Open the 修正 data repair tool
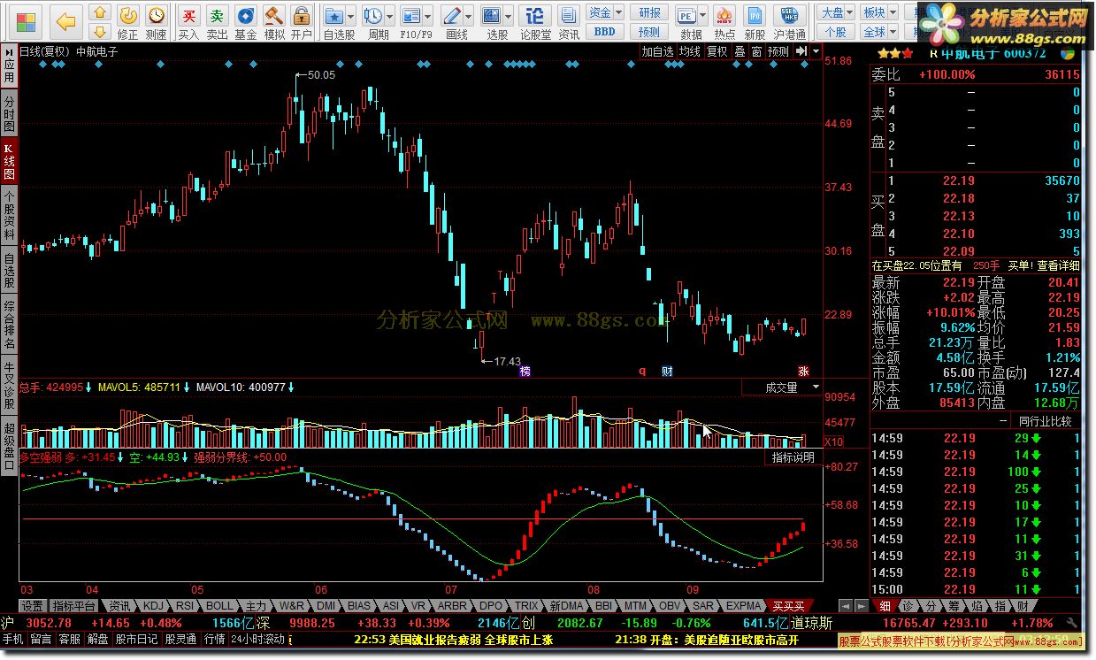The image size is (1096, 660). point(128,22)
